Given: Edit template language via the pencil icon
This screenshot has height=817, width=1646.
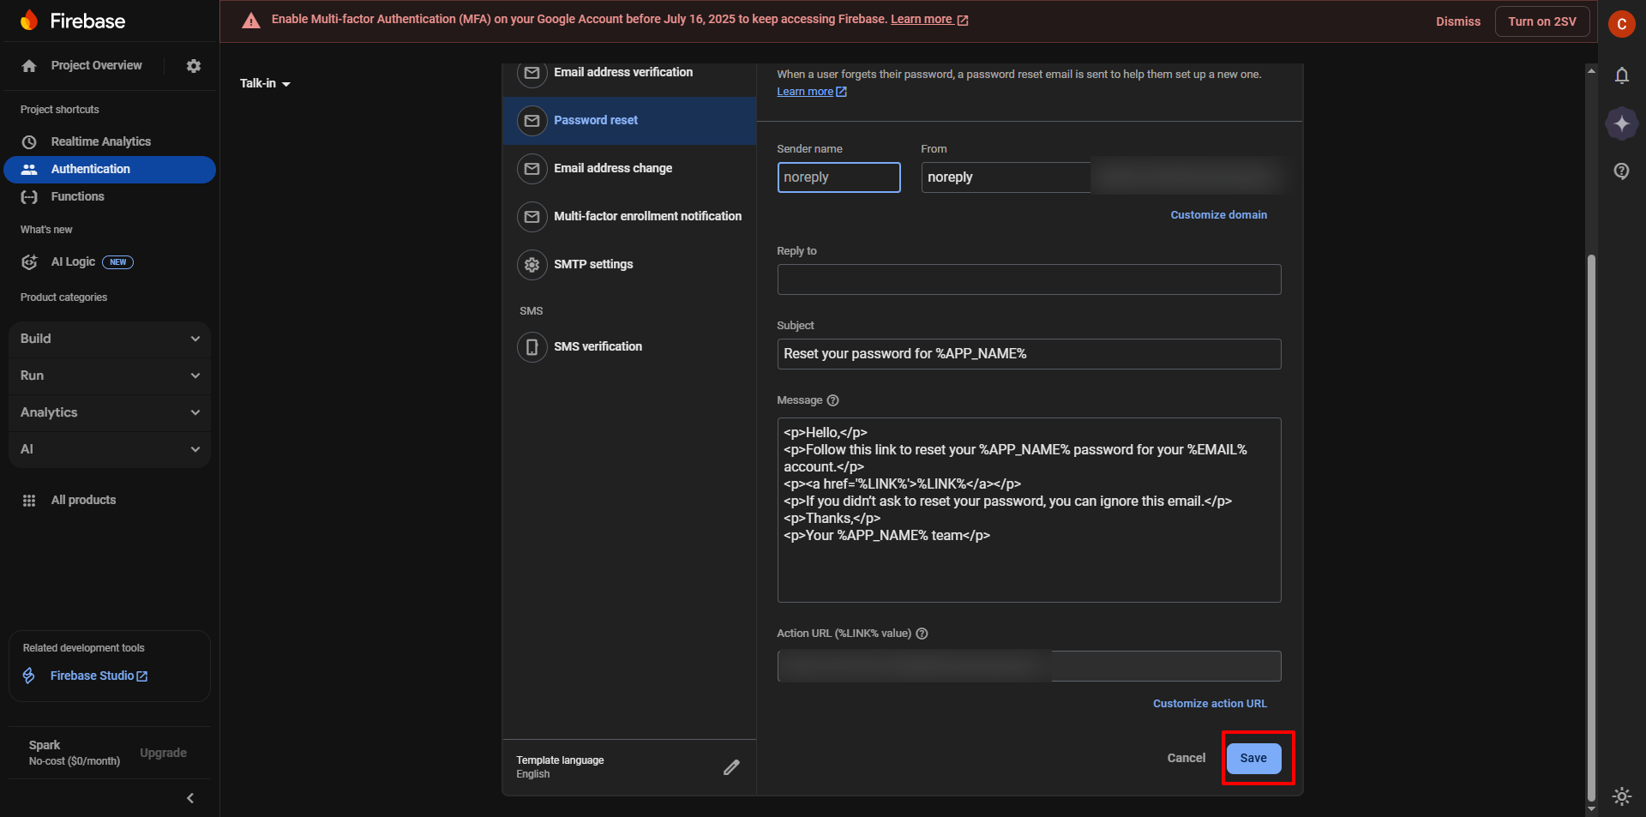Looking at the screenshot, I should (731, 766).
